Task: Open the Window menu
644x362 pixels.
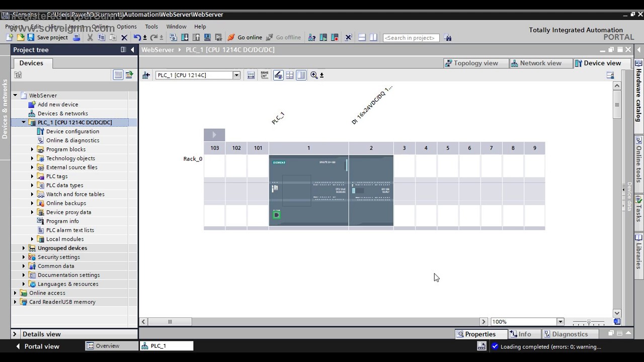Action: click(x=176, y=27)
